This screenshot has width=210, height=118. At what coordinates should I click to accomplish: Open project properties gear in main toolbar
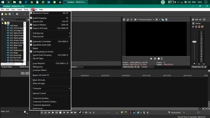(x=17, y=14)
